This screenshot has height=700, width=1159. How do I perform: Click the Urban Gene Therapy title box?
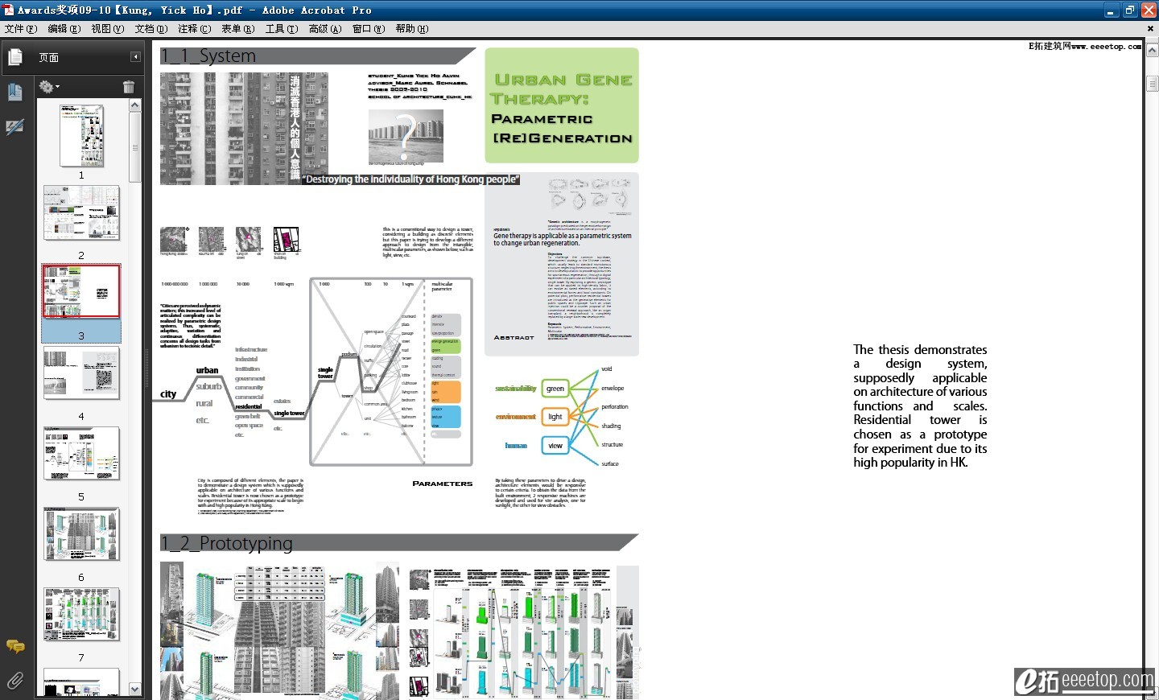pos(562,105)
